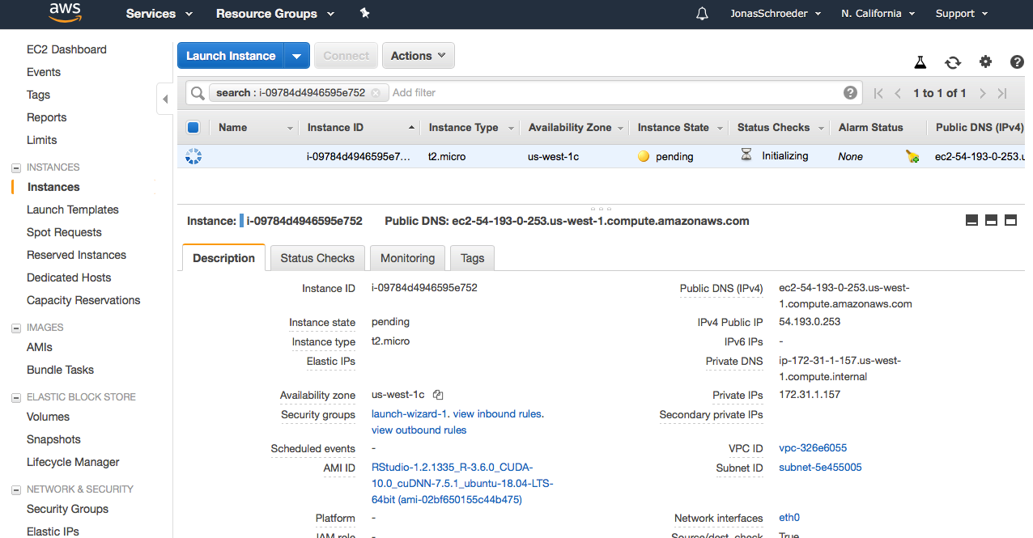Click the alarm status add-alarm icon

tap(912, 156)
